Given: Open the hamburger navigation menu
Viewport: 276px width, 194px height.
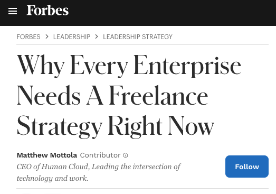Looking at the screenshot, I should coord(13,11).
